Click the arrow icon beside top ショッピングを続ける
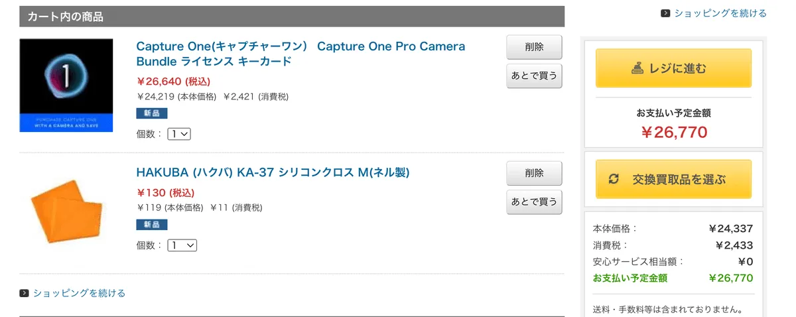The height and width of the screenshot is (317, 796). 665,13
